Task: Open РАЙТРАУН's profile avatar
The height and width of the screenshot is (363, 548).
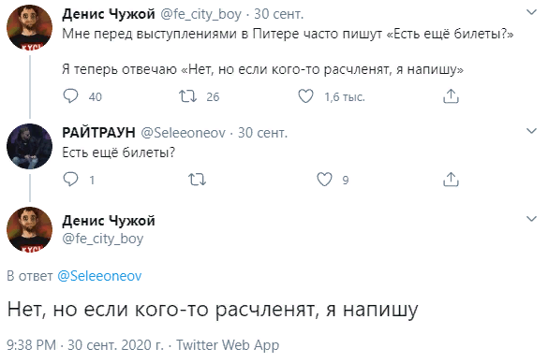Action: point(29,146)
